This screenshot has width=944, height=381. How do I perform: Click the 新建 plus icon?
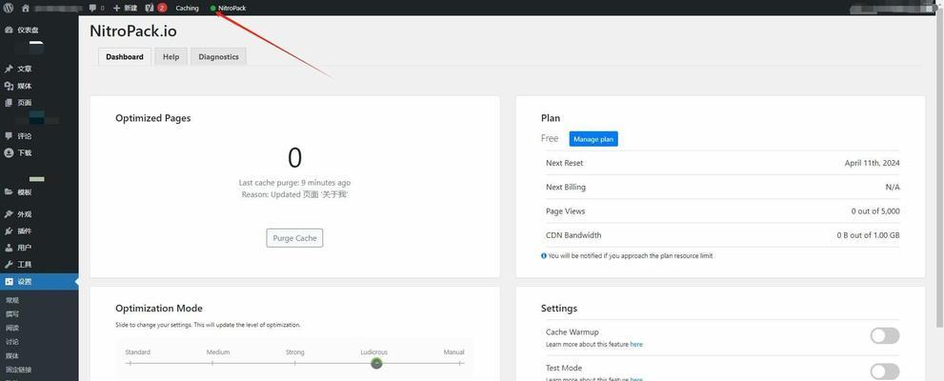(x=117, y=8)
